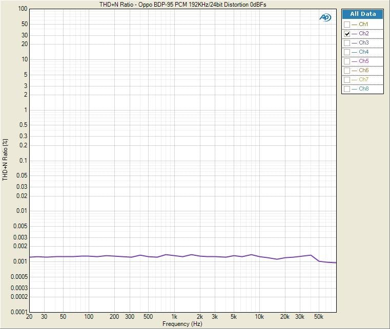This screenshot has width=390, height=329.
Task: Click the 1k tick on frequency axis
Action: [174, 317]
